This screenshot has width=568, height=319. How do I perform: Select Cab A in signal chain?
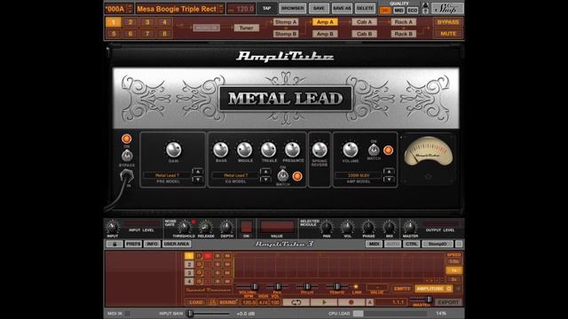[x=364, y=22]
